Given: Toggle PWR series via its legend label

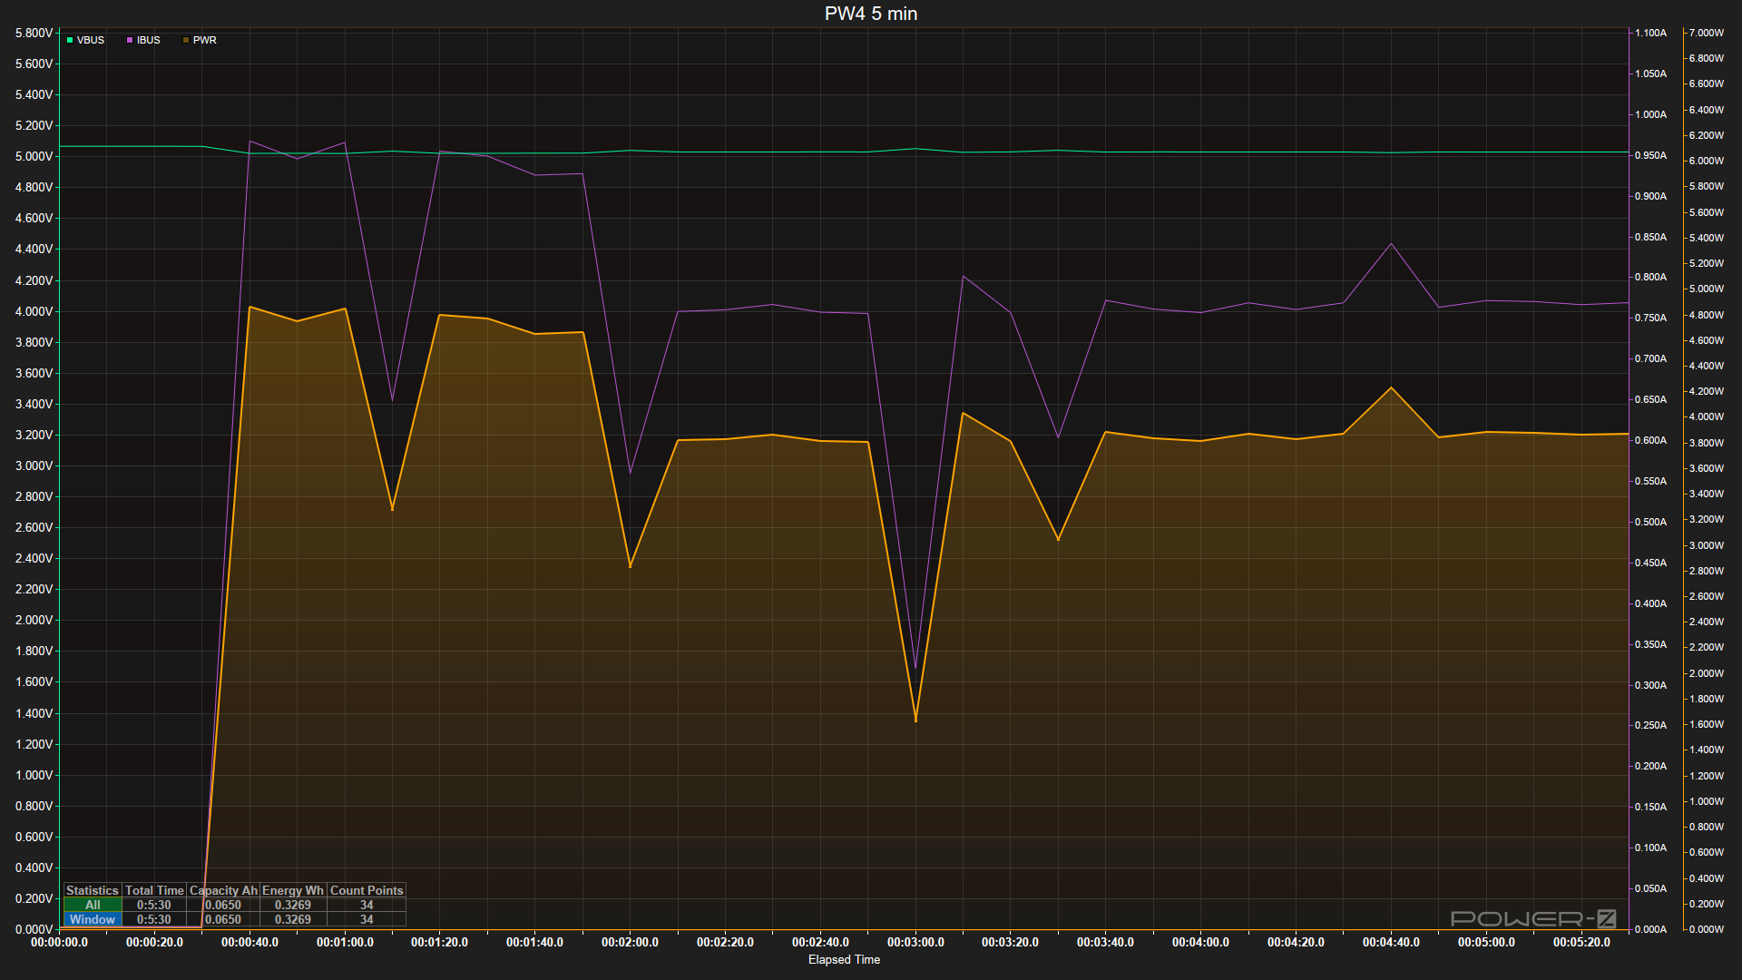Looking at the screenshot, I should (205, 40).
